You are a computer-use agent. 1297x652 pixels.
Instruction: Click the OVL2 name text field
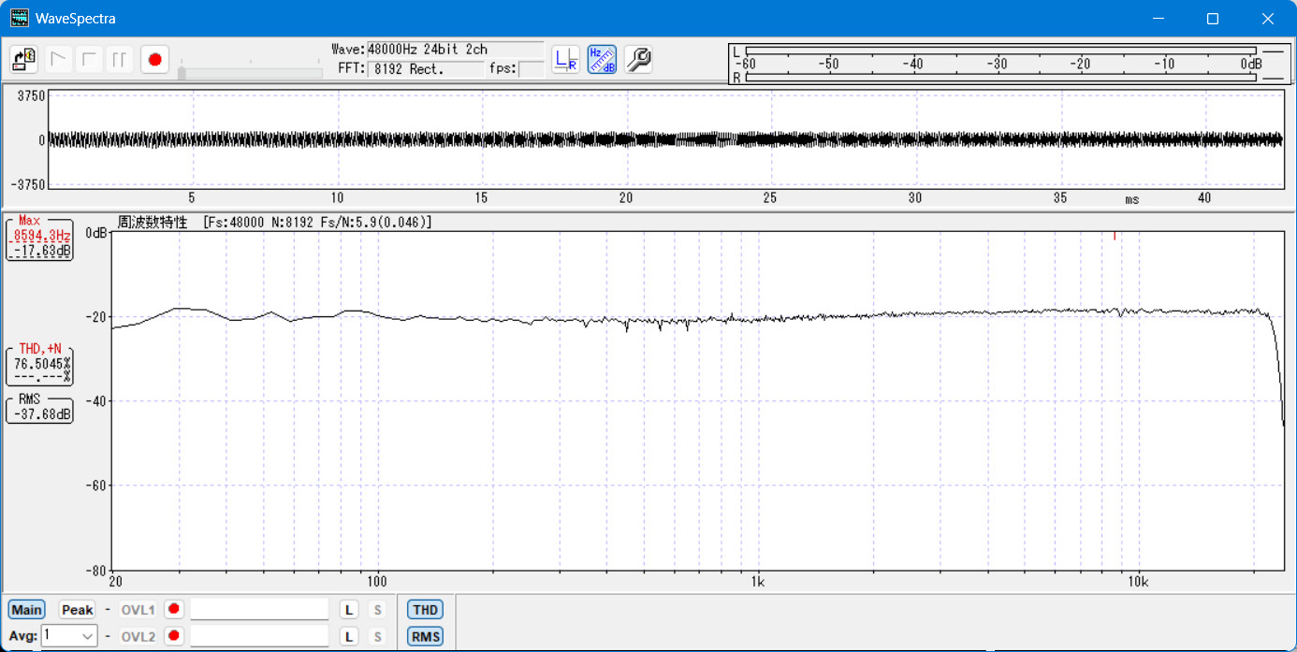[259, 637]
